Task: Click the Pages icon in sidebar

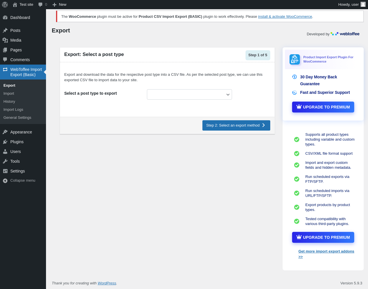Action: 5,50
